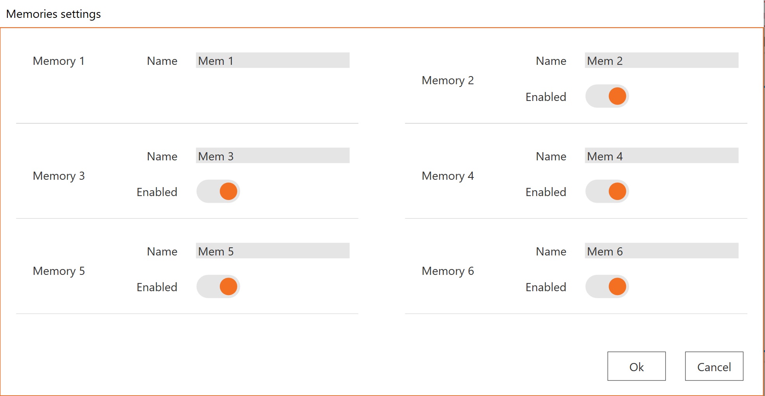Click the Mem 1 name field

click(x=272, y=61)
